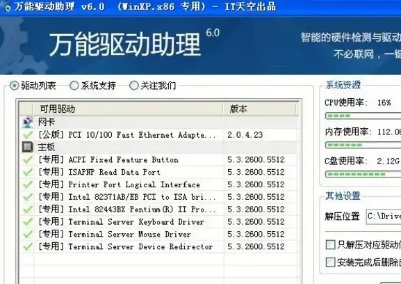Select Intel 82371AB/EB PCI to ISA row text
401x284 pixels.
[127, 197]
